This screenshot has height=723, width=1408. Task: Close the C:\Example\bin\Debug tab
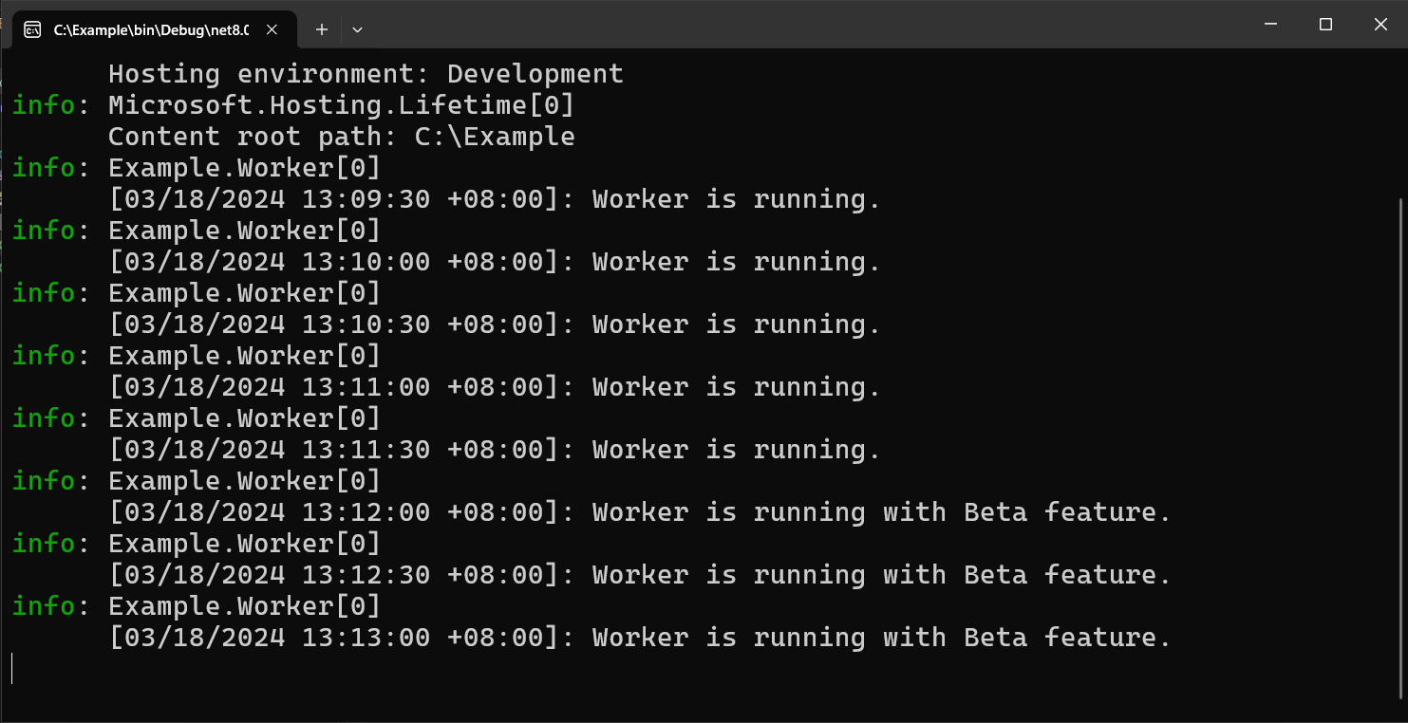click(272, 29)
